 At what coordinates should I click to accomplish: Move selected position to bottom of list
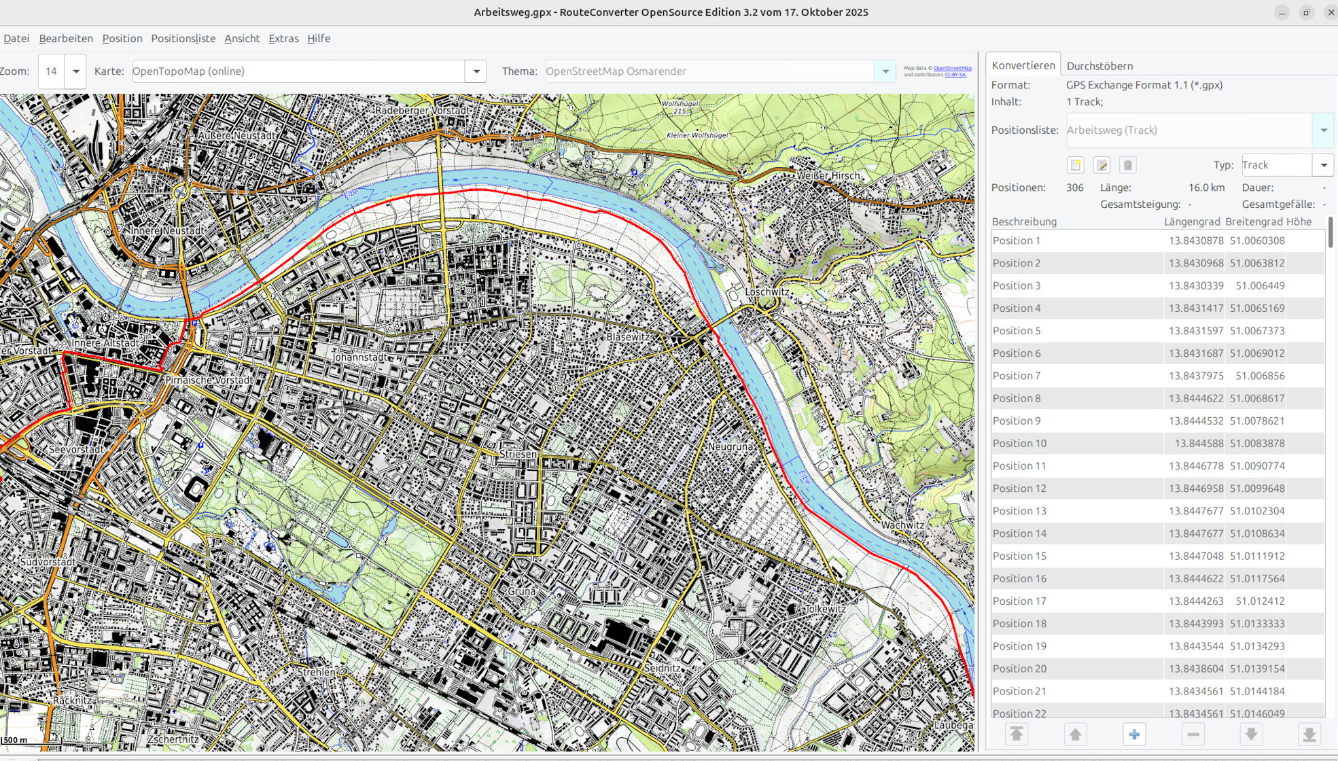[1309, 734]
